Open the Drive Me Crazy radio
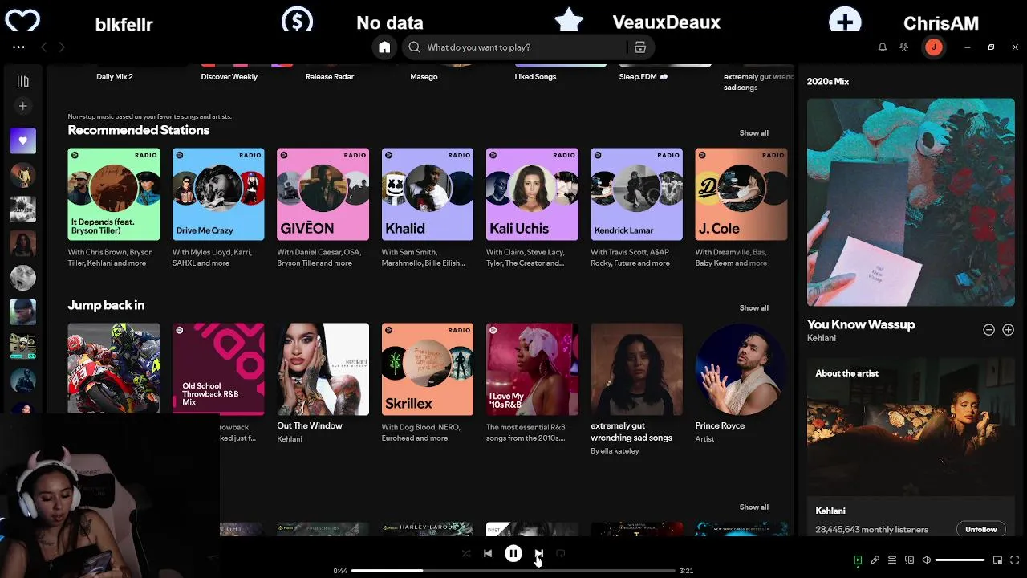The height and width of the screenshot is (578, 1027). [x=218, y=194]
